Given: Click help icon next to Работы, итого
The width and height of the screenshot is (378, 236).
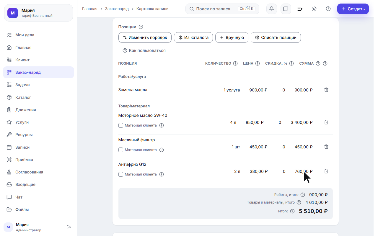Looking at the screenshot, I should [x=303, y=195].
